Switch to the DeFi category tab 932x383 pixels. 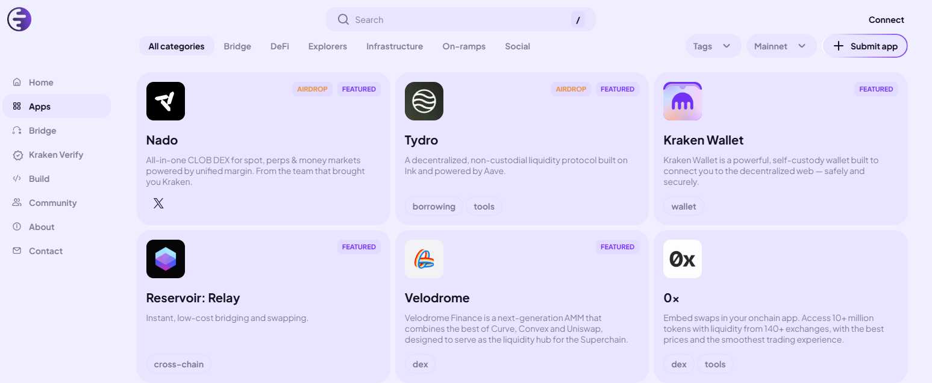[x=279, y=46]
